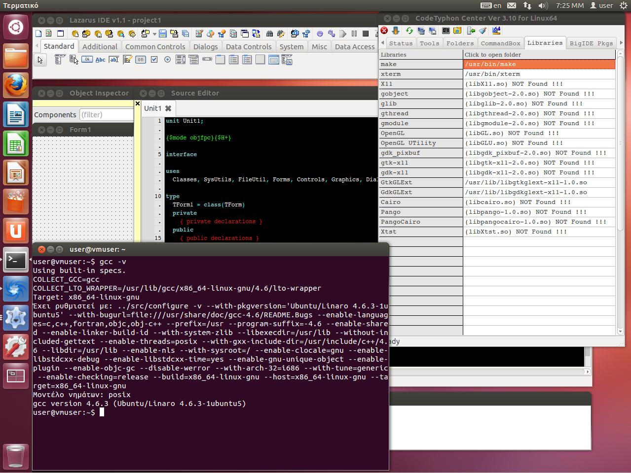
Task: Click New Unit icon in Lazarus toolbar
Action: (x=49, y=34)
